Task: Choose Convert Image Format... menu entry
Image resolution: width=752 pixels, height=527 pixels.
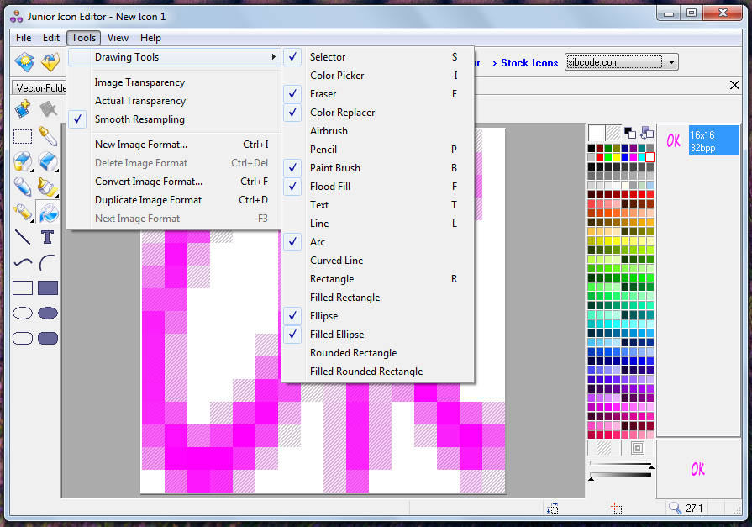Action: point(174,182)
